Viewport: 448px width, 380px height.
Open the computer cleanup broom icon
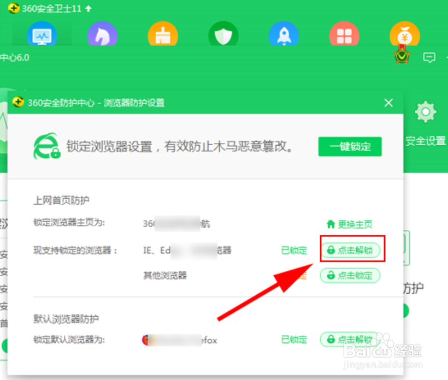point(163,34)
